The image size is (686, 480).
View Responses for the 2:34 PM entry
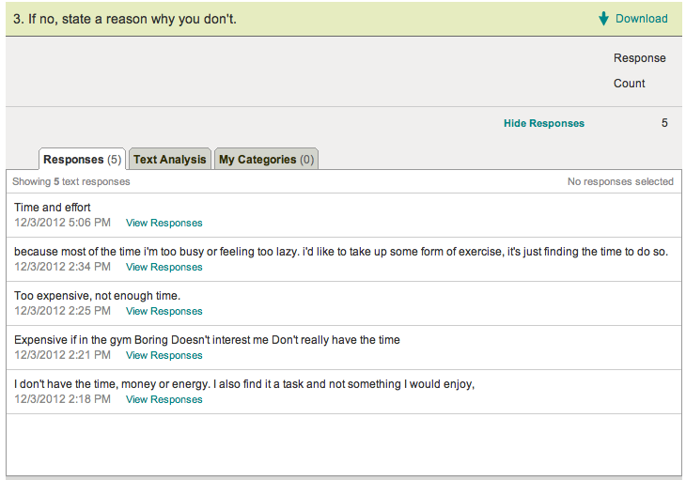pyautogui.click(x=164, y=267)
